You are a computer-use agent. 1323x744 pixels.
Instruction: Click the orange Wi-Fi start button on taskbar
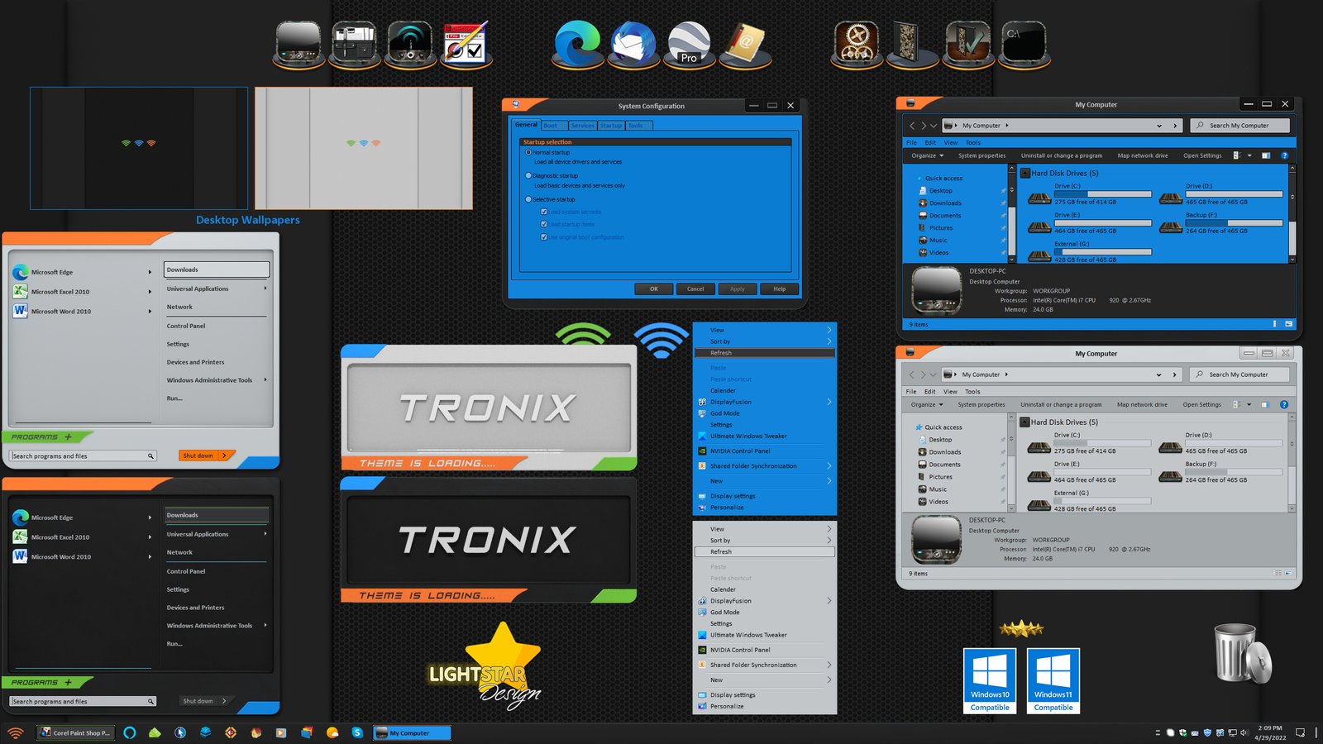click(16, 732)
